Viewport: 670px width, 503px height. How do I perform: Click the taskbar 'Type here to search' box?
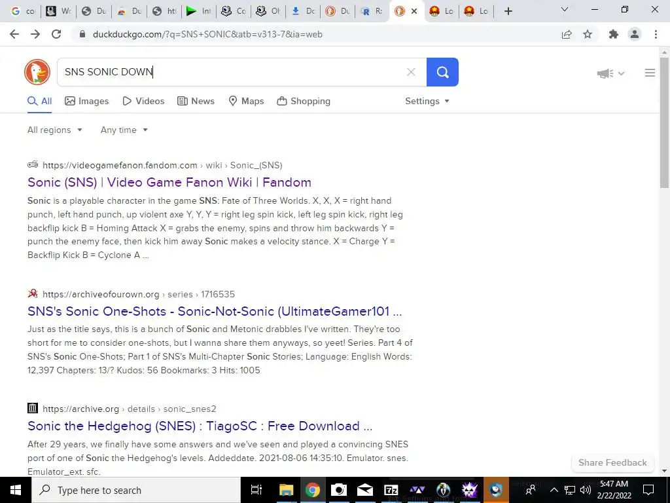[136, 490]
